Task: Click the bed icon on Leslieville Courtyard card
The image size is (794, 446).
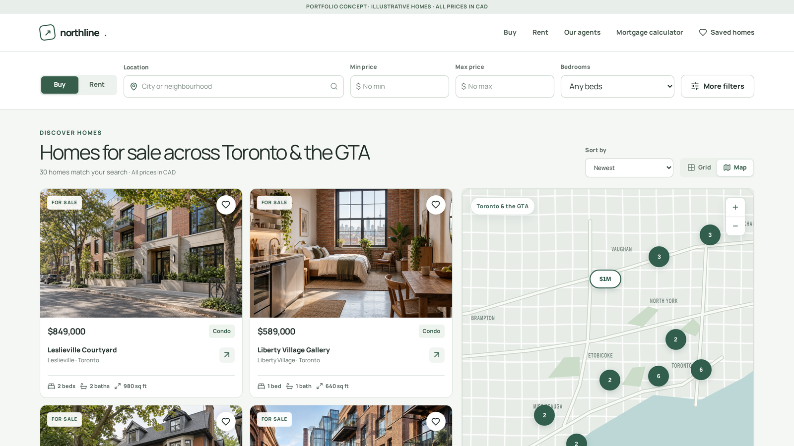Action: point(51,386)
